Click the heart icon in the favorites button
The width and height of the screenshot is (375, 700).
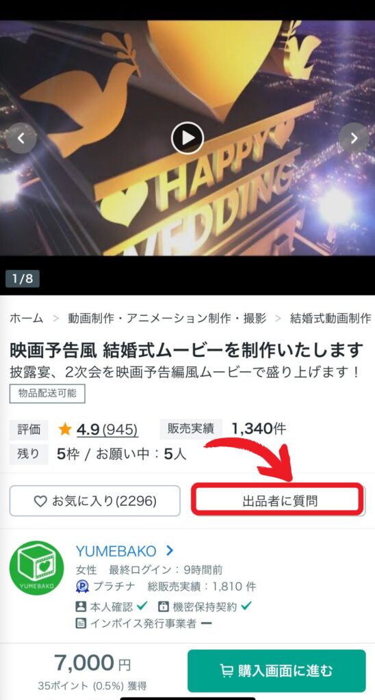40,501
